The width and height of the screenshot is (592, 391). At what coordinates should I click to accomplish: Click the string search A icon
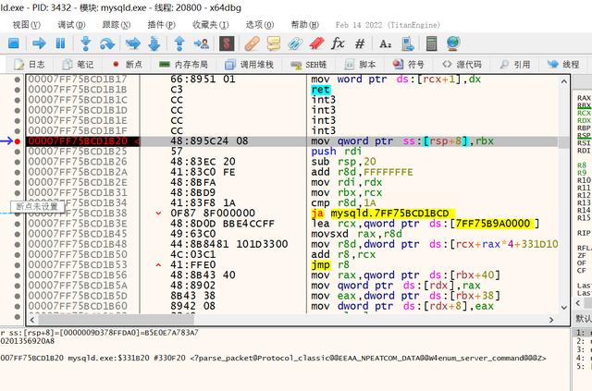(x=385, y=43)
